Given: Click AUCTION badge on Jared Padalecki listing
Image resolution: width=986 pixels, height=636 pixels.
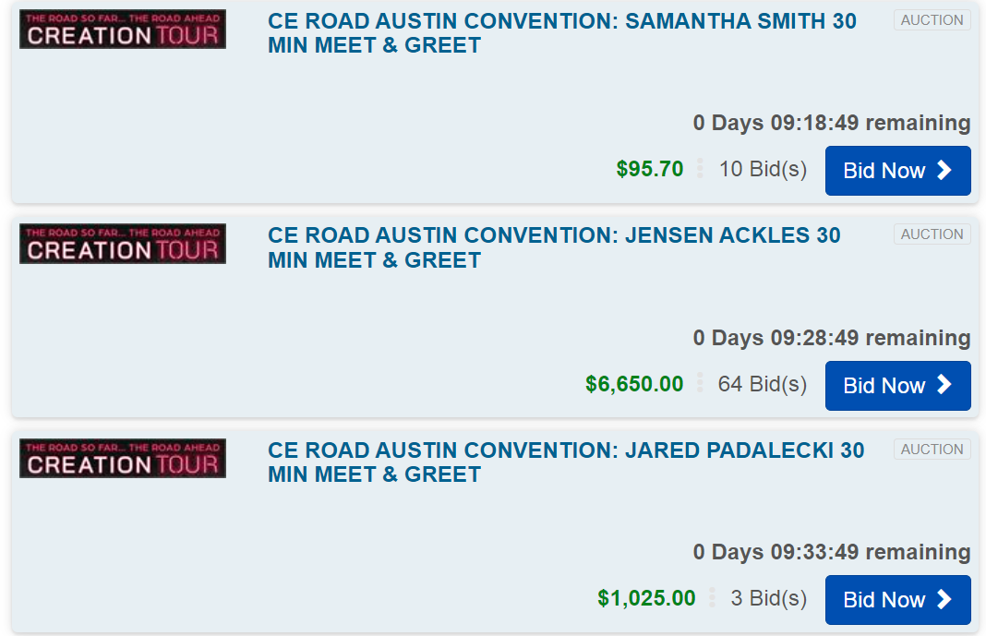Looking at the screenshot, I should [932, 450].
